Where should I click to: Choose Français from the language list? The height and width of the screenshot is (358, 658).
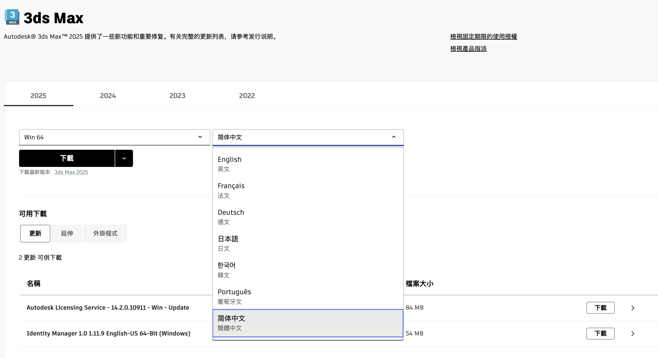(231, 190)
